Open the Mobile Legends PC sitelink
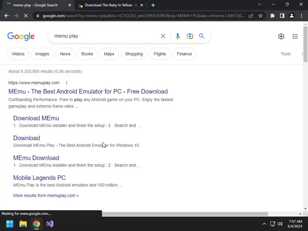The height and width of the screenshot is (231, 308). [39, 177]
